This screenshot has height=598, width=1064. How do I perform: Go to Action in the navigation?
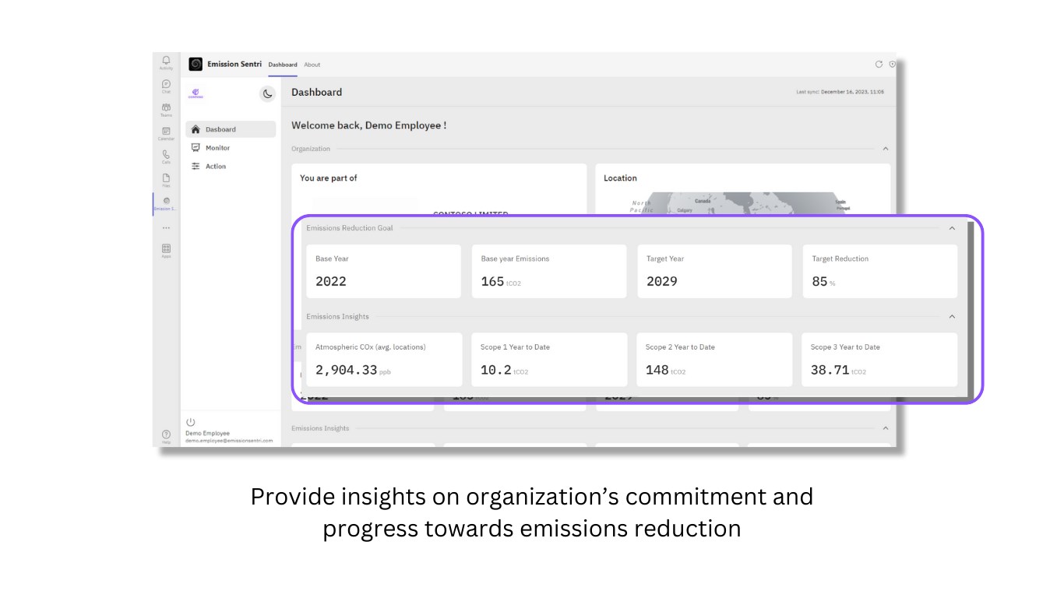tap(215, 167)
